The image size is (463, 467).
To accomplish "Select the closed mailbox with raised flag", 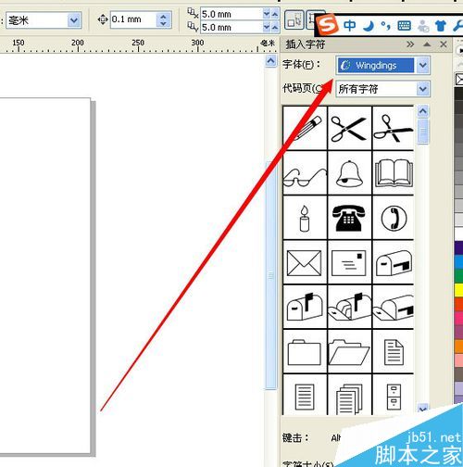I will click(305, 307).
